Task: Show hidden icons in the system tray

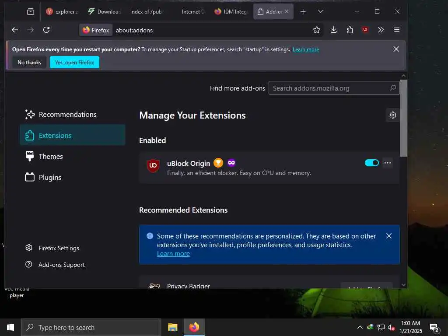Action: [360, 327]
